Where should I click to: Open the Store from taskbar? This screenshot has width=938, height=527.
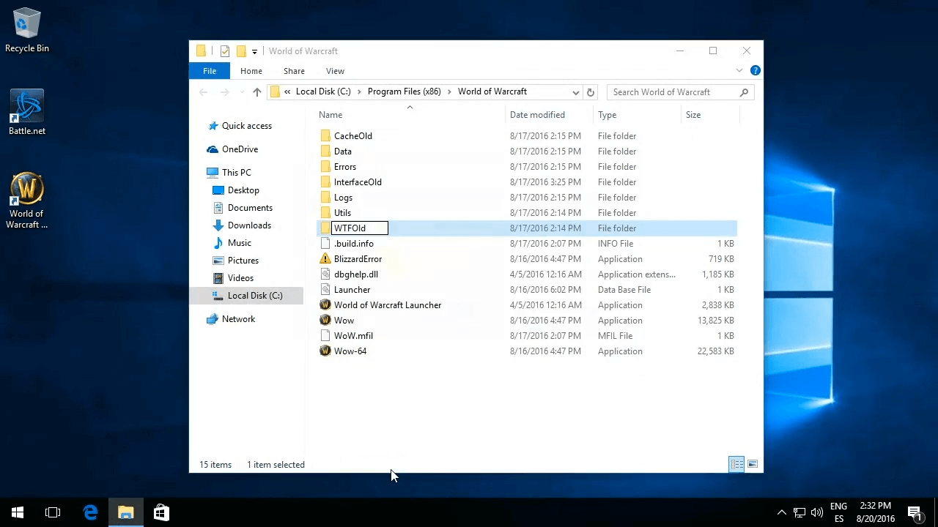(161, 512)
